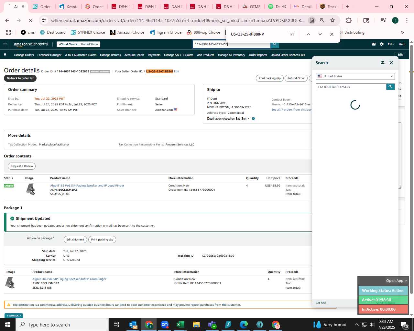Click the Edit shipment button
This screenshot has height=331, width=414.
pyautogui.click(x=75, y=240)
